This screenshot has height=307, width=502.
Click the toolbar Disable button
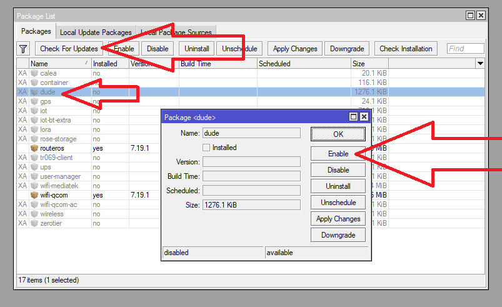click(158, 49)
